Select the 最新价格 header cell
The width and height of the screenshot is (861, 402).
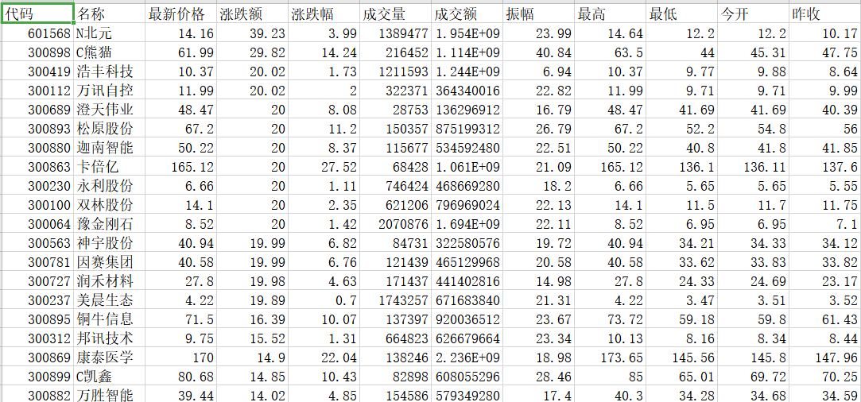[x=181, y=14]
